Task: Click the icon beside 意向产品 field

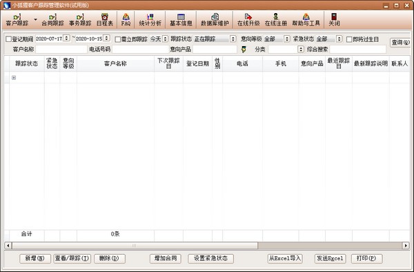Action: coord(244,49)
